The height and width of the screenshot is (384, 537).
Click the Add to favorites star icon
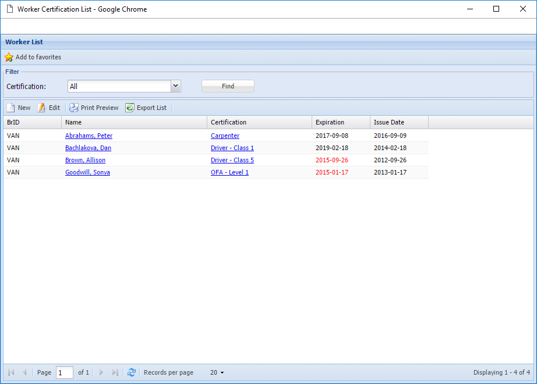9,58
